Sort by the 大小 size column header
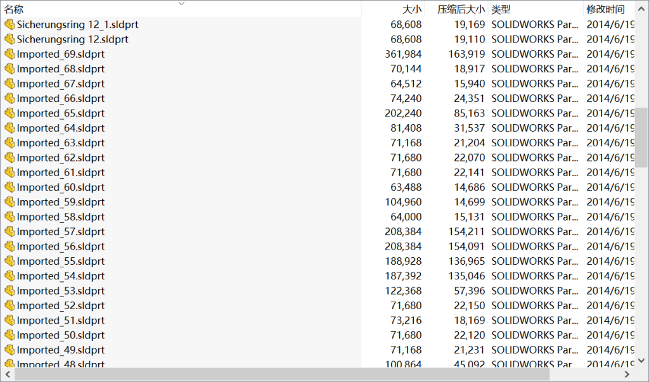 pos(411,10)
